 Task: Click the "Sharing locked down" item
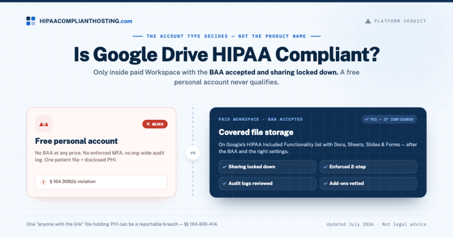(x=267, y=167)
